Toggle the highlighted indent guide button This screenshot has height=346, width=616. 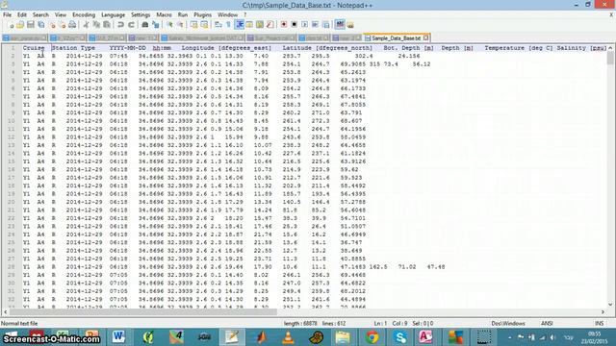240,24
